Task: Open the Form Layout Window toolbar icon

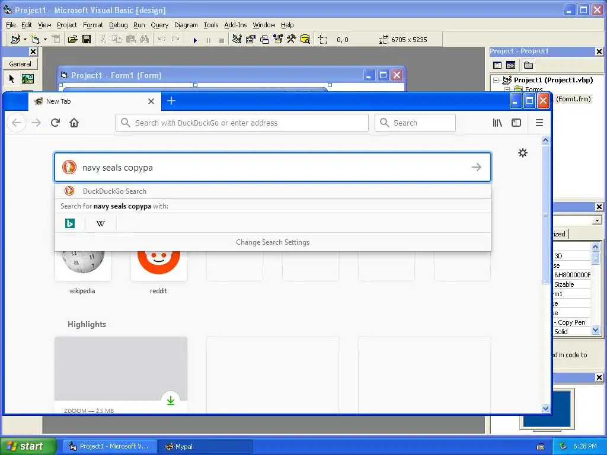Action: (x=264, y=40)
